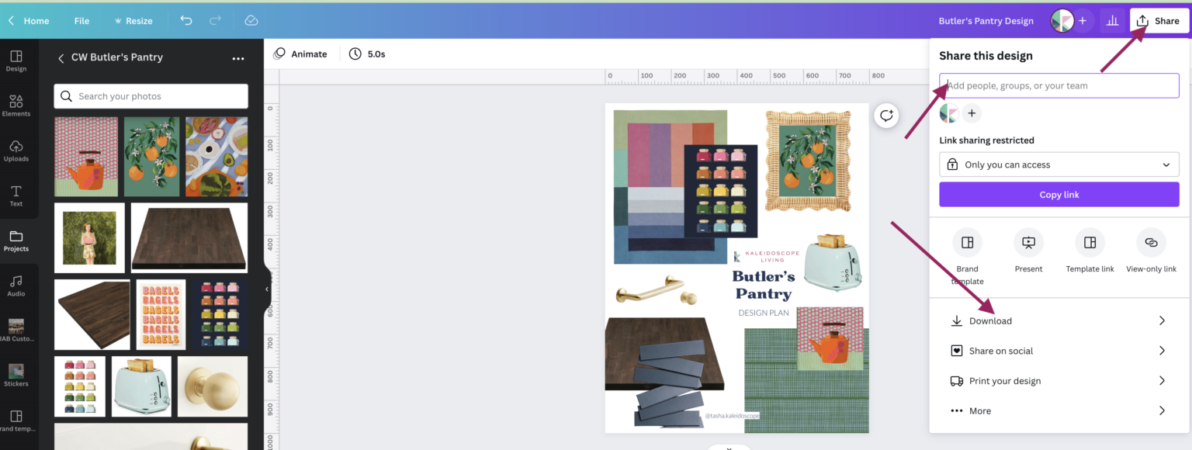Click the plus to add collaborators in header

pos(1083,21)
